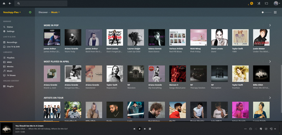This screenshot has width=282, height=135.
Task: Open Ariana Grande Yours Truly album
Action: (x=73, y=37)
